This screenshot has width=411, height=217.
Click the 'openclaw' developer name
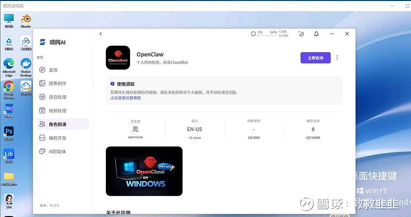pos(136,137)
